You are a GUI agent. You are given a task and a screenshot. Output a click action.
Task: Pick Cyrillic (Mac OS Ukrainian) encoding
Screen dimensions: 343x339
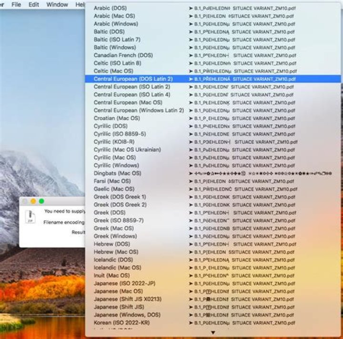pos(213,150)
